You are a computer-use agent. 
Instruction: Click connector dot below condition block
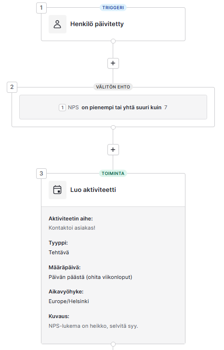pyautogui.click(x=113, y=127)
